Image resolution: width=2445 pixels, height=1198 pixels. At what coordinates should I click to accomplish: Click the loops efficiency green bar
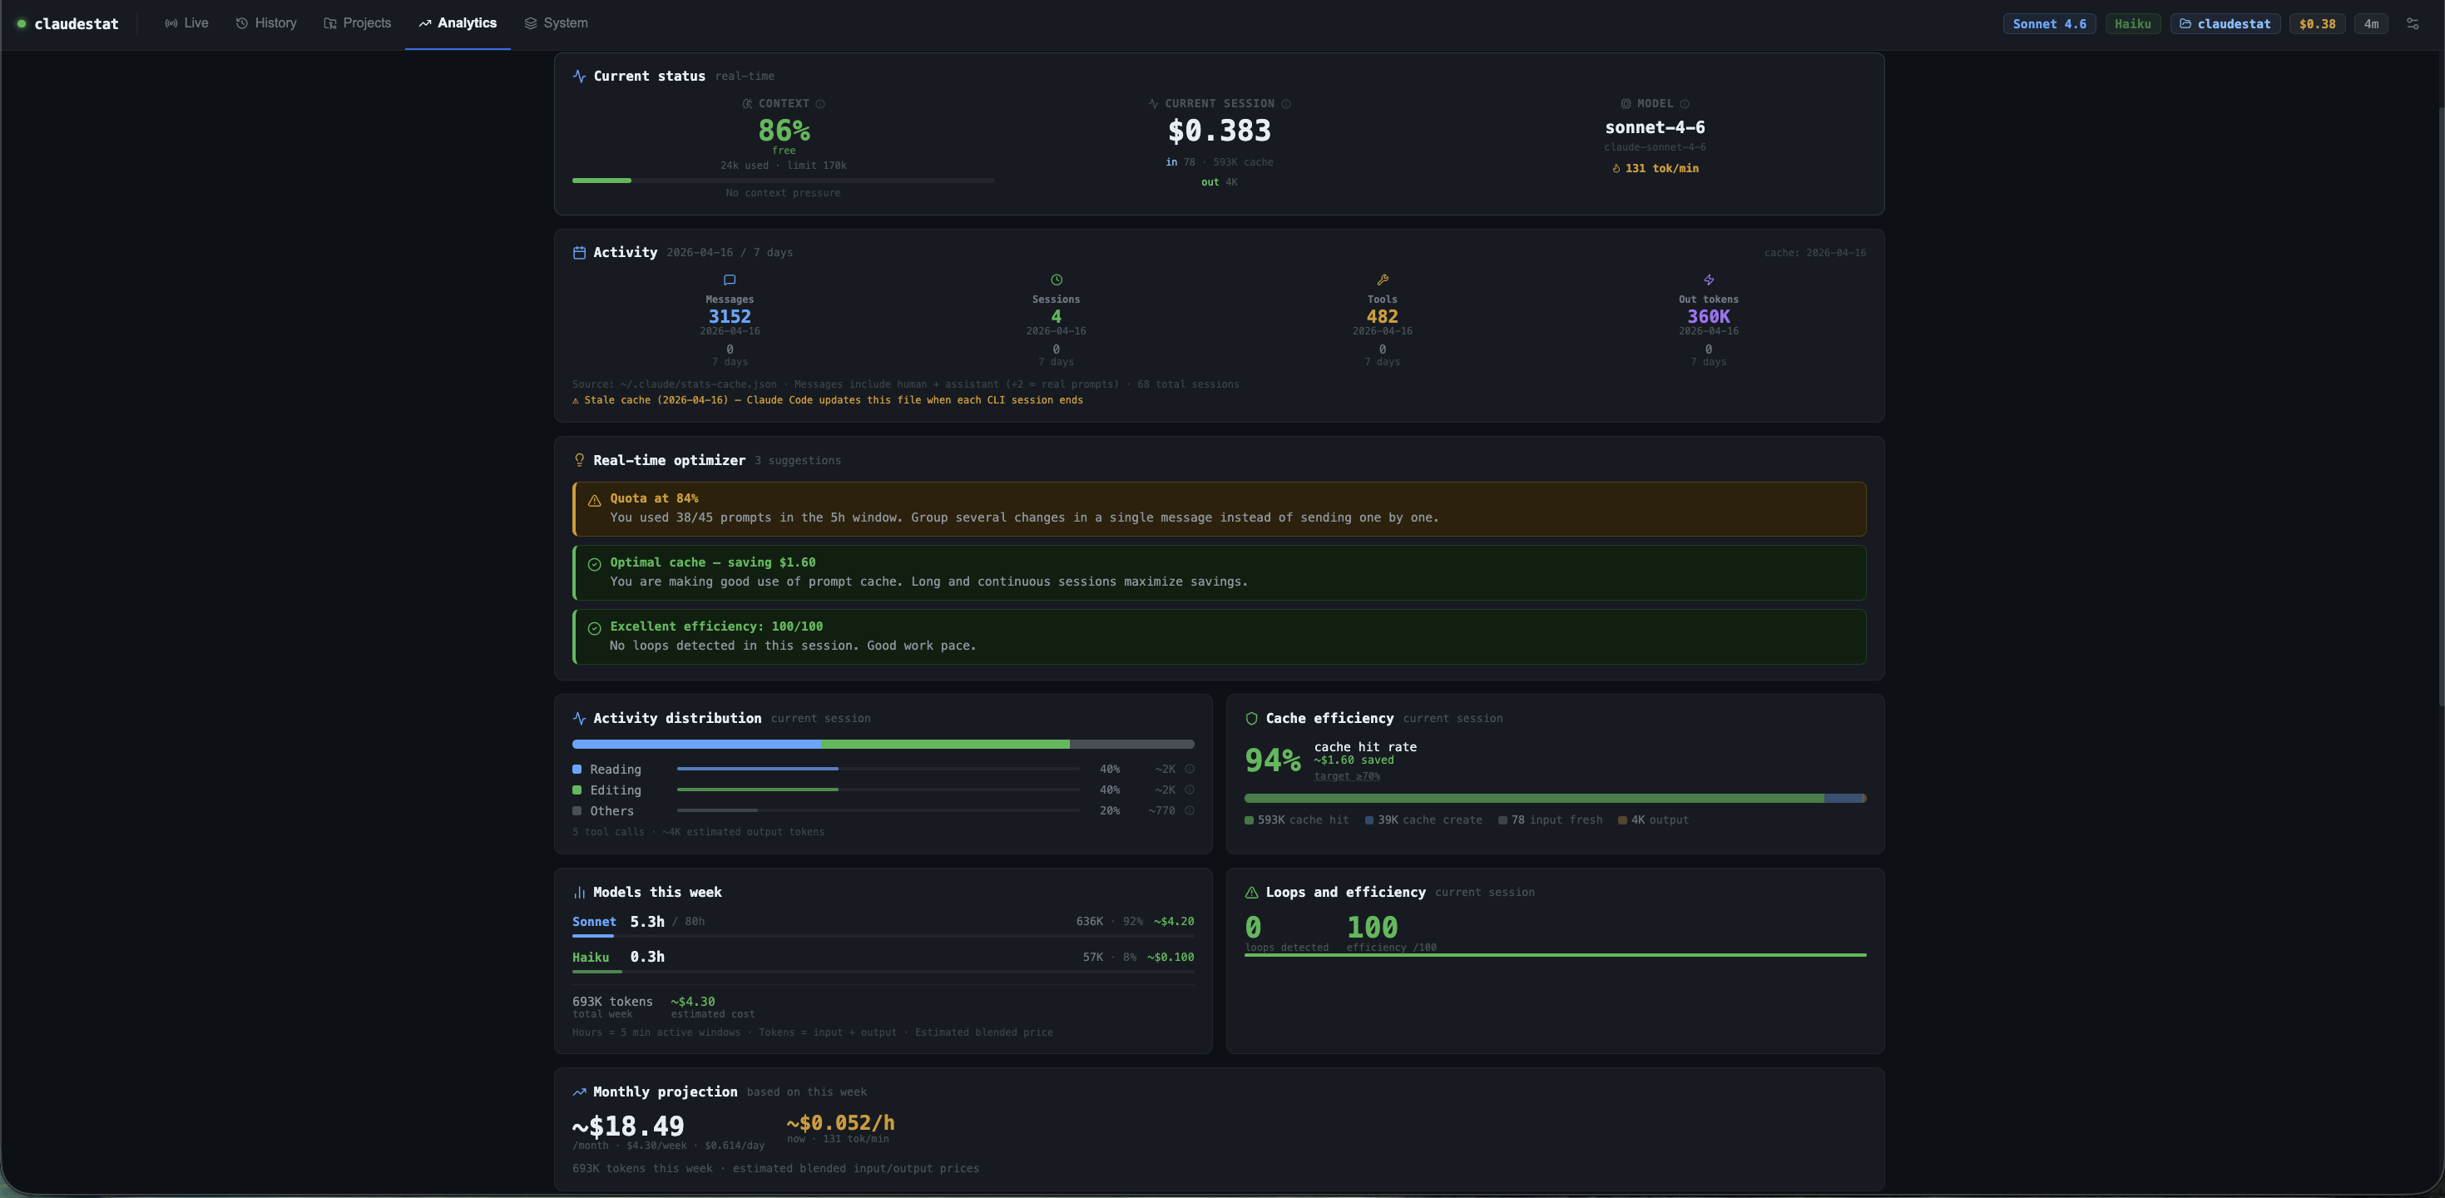(1555, 955)
